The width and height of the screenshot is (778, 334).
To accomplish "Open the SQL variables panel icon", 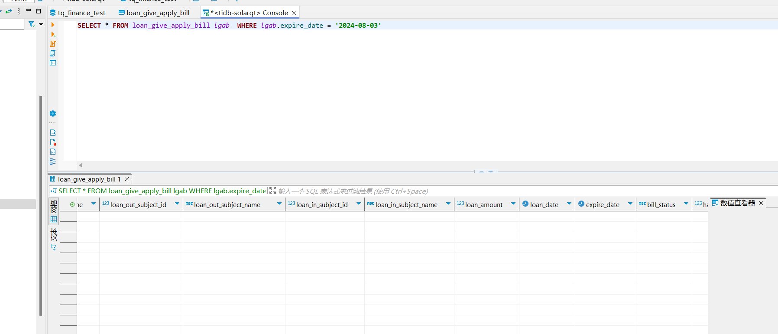I will (x=53, y=152).
